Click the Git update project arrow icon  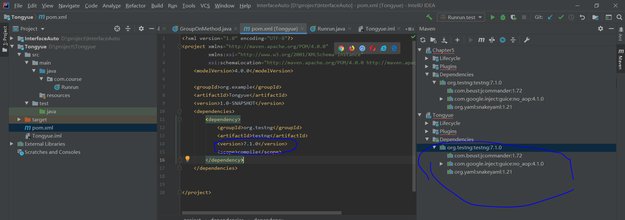[550, 17]
